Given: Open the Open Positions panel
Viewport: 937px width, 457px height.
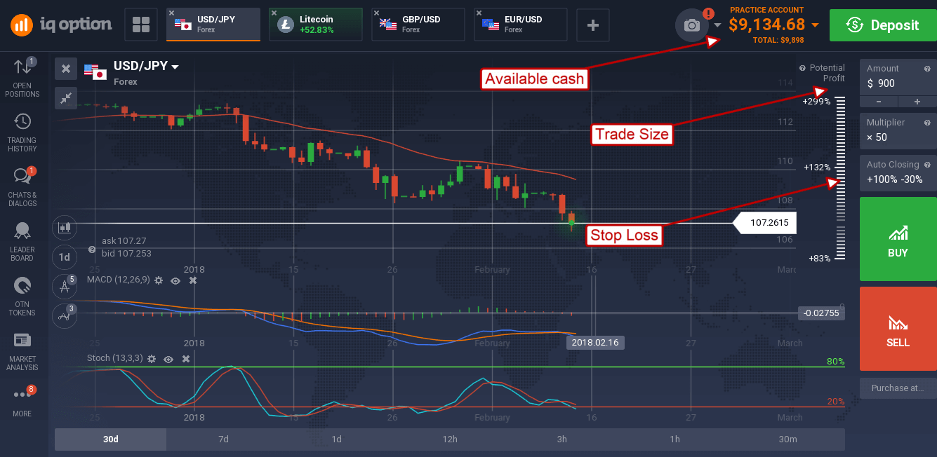Looking at the screenshot, I should point(22,79).
